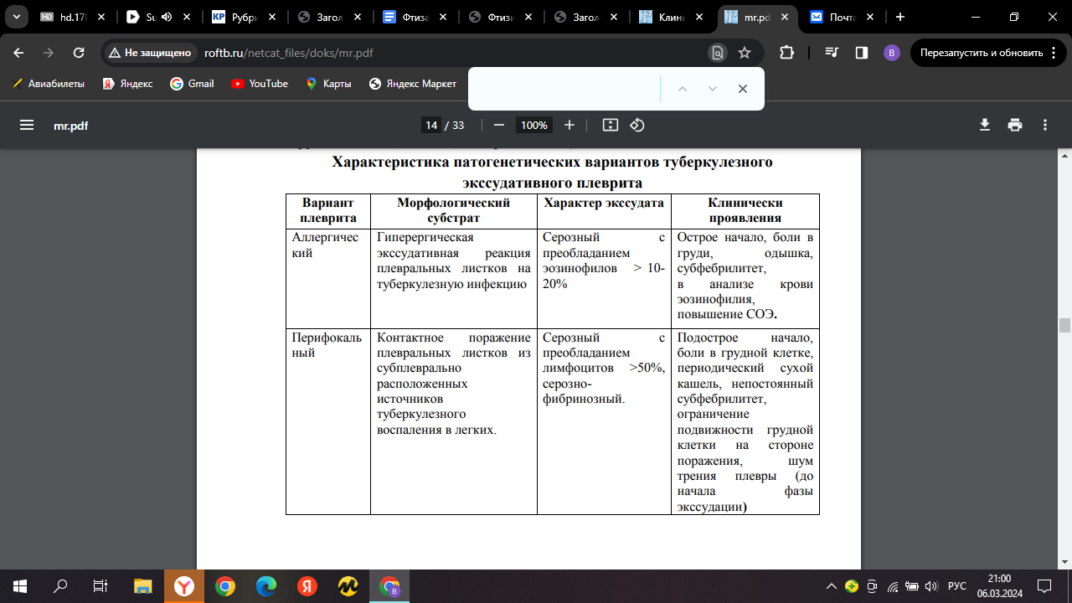Viewport: 1072px width, 603px height.
Task: Close the active mr.pdf tab
Action: [x=786, y=17]
